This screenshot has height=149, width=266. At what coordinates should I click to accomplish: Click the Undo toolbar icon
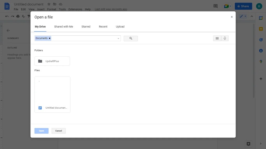7,16
